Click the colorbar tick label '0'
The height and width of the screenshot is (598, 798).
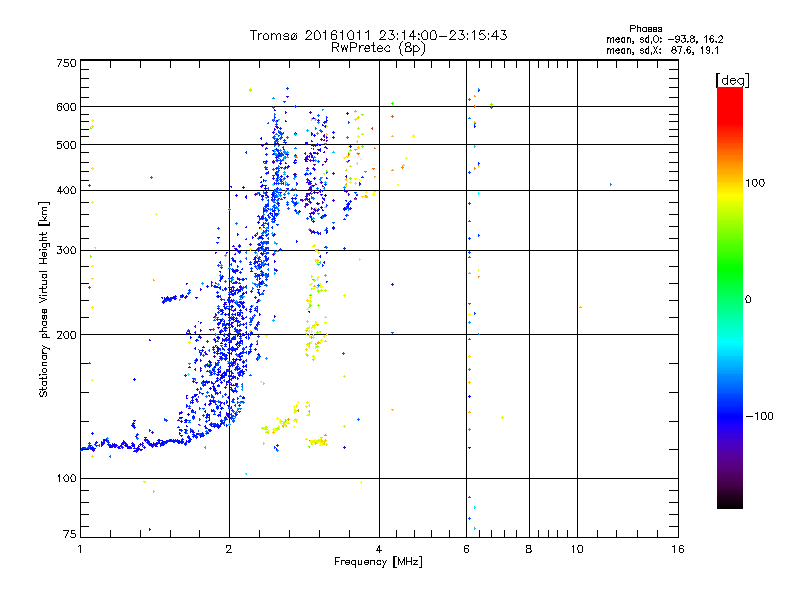point(748,300)
